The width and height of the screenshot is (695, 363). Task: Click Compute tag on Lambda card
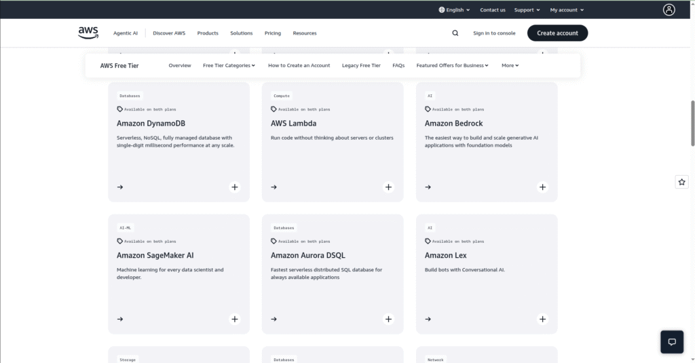tap(282, 96)
